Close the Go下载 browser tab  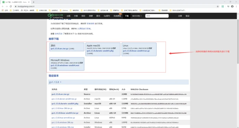[x=29, y=2]
